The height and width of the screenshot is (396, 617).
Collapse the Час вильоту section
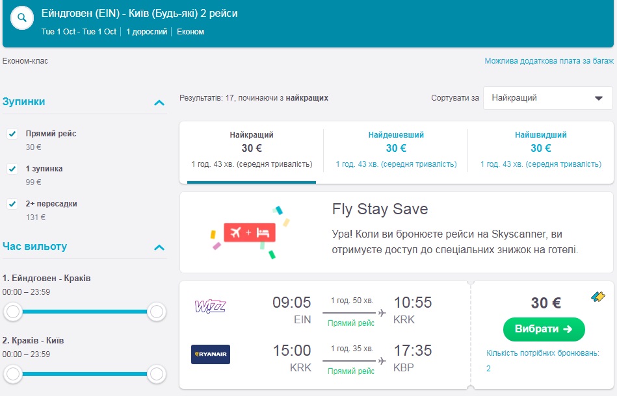pos(159,247)
